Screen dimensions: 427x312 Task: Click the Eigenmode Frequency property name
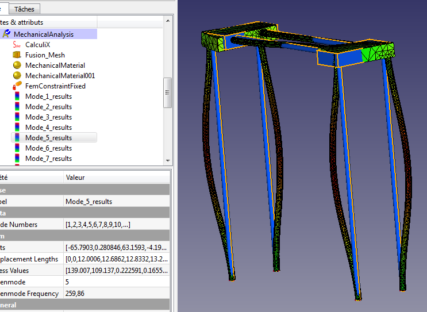click(29, 294)
